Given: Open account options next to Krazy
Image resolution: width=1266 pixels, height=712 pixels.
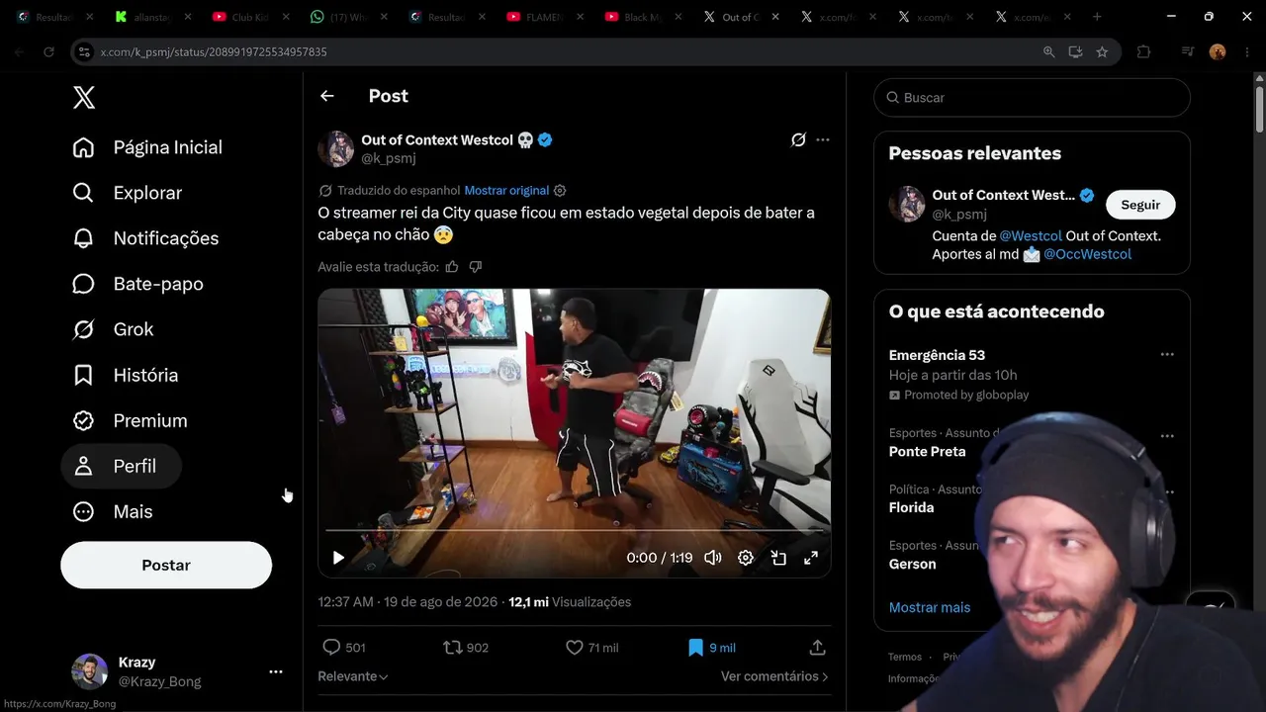Looking at the screenshot, I should [276, 671].
